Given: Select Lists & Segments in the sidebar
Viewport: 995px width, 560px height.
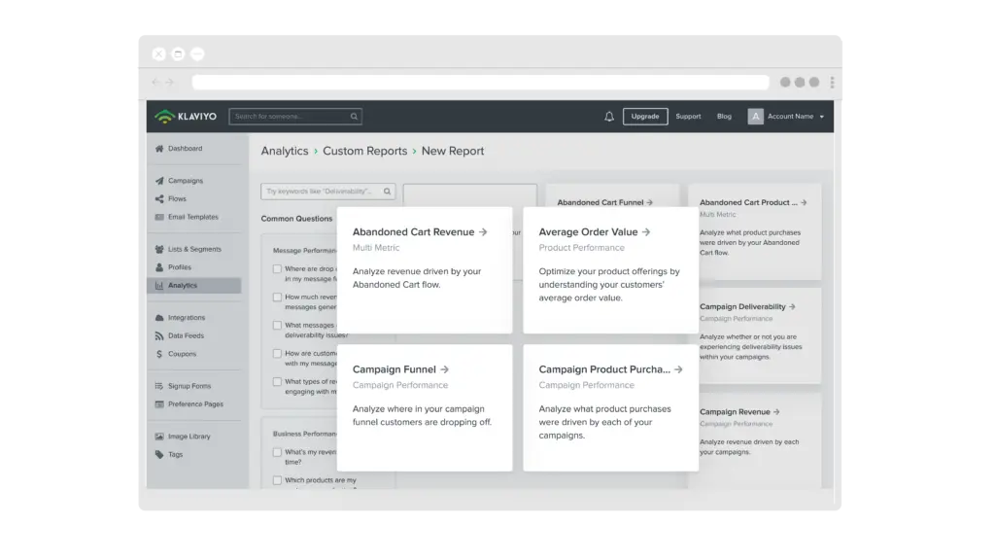Looking at the screenshot, I should tap(196, 248).
